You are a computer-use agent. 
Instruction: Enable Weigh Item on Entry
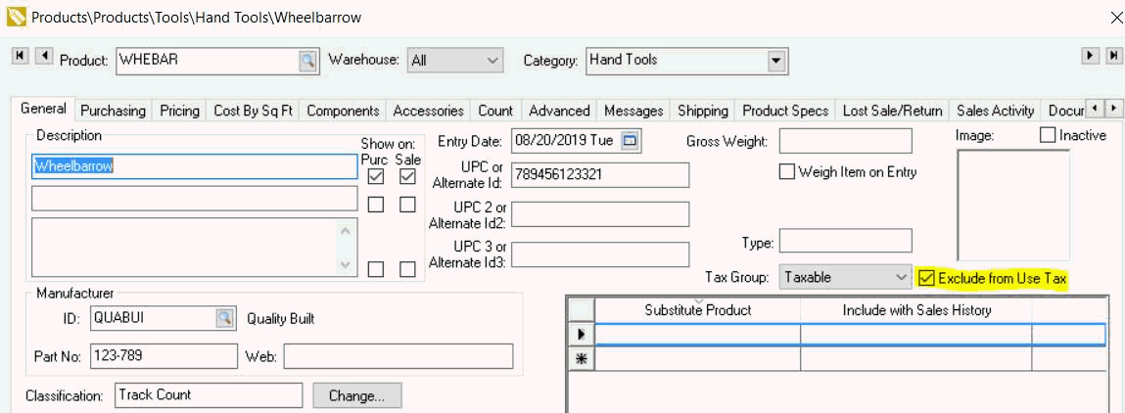[x=787, y=172]
